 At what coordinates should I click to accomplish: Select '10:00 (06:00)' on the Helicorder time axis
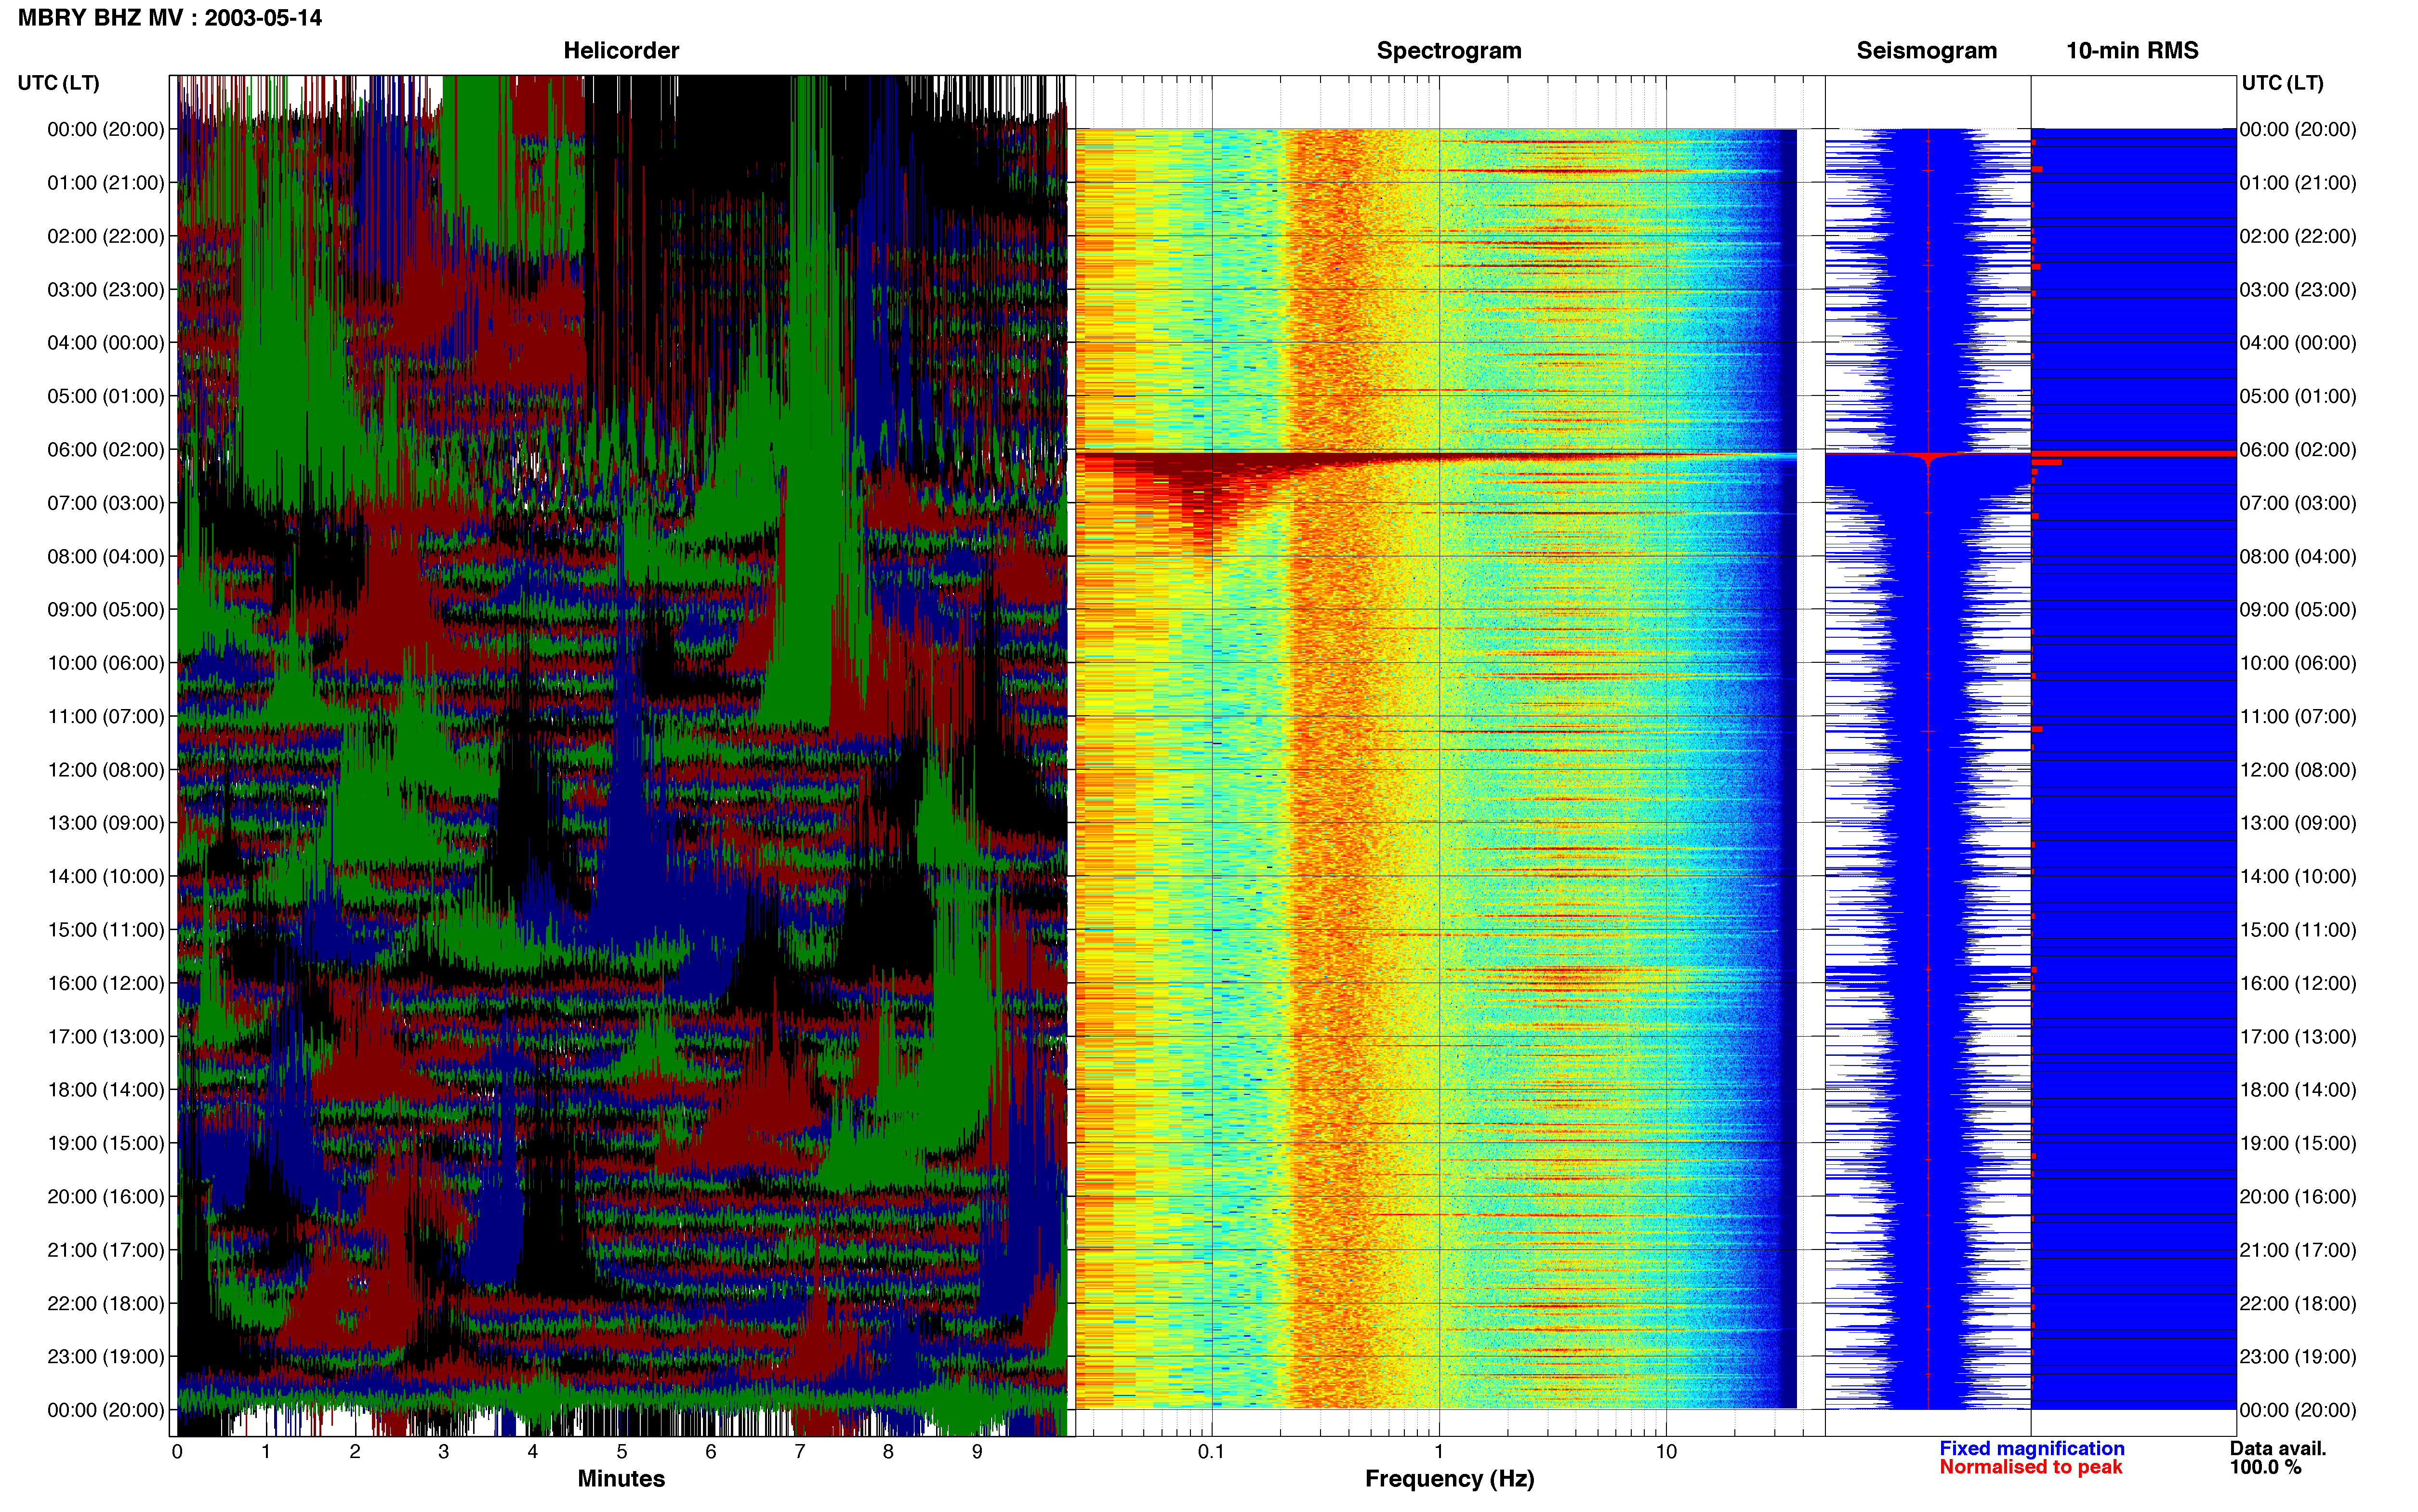(x=106, y=663)
